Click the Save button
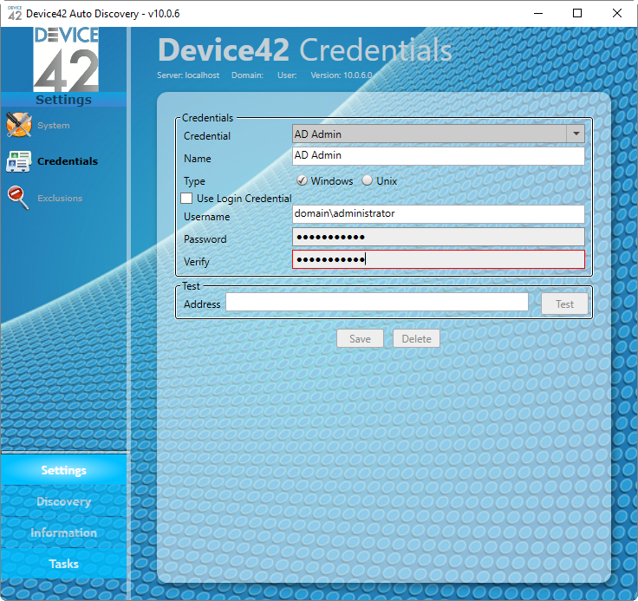Image resolution: width=638 pixels, height=601 pixels. tap(360, 338)
